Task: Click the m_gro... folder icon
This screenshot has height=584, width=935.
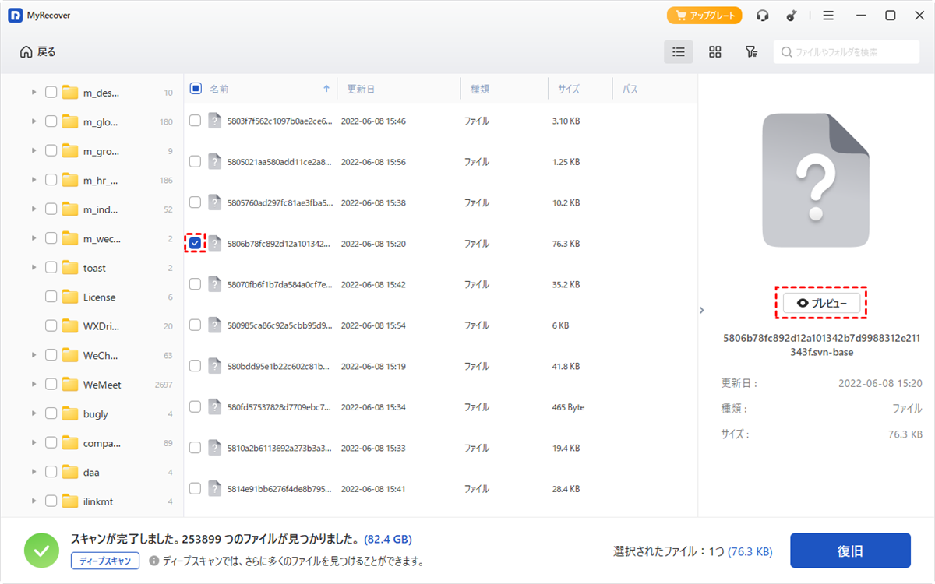Action: (x=70, y=151)
